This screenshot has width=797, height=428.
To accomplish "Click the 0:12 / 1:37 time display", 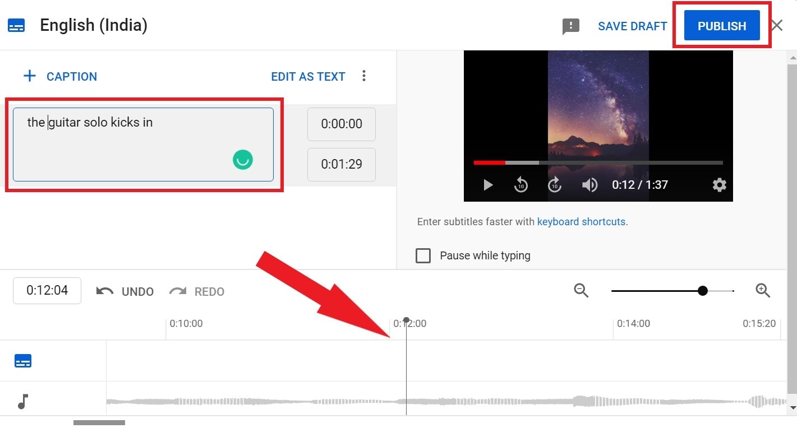I will point(640,185).
